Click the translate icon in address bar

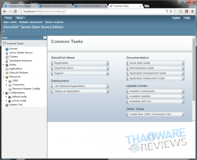click(171, 11)
